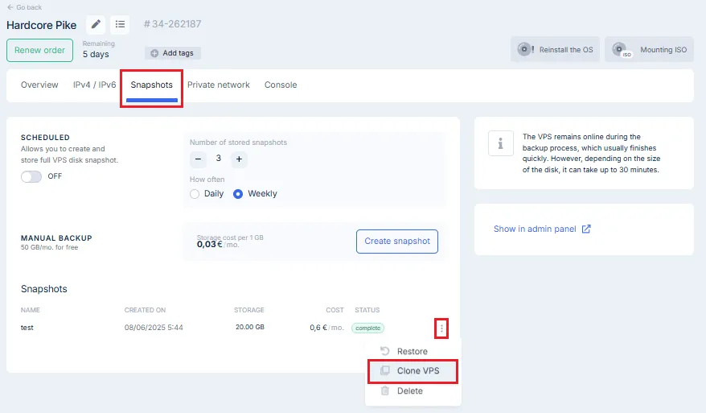The height and width of the screenshot is (413, 706).
Task: Choose Restore from the snapshot menu
Action: [x=412, y=351]
